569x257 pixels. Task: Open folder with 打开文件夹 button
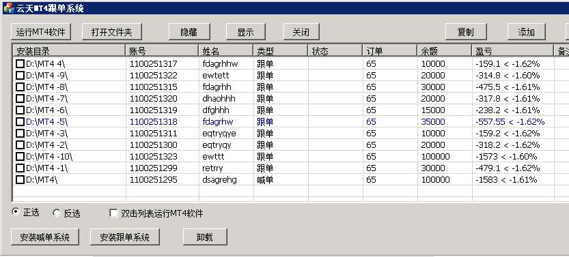[x=112, y=32]
